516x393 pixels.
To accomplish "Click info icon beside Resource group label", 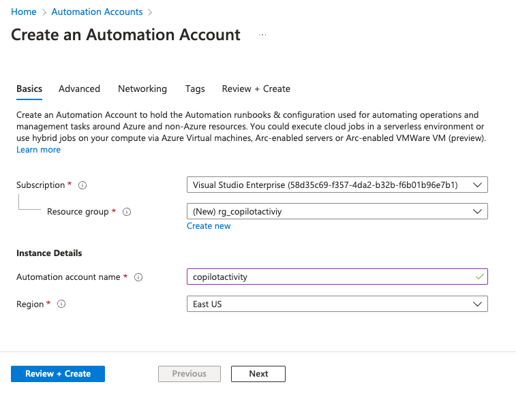I will click(126, 212).
